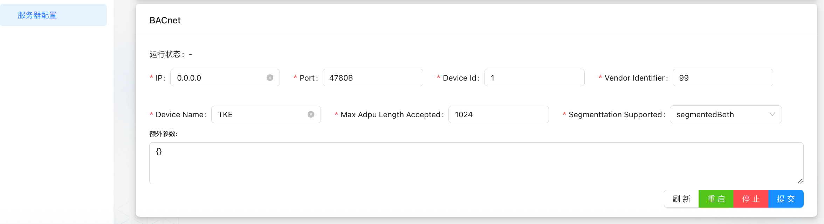Viewport: 824px width, 224px height.
Task: Click into the Port field showing 47808
Action: (372, 78)
